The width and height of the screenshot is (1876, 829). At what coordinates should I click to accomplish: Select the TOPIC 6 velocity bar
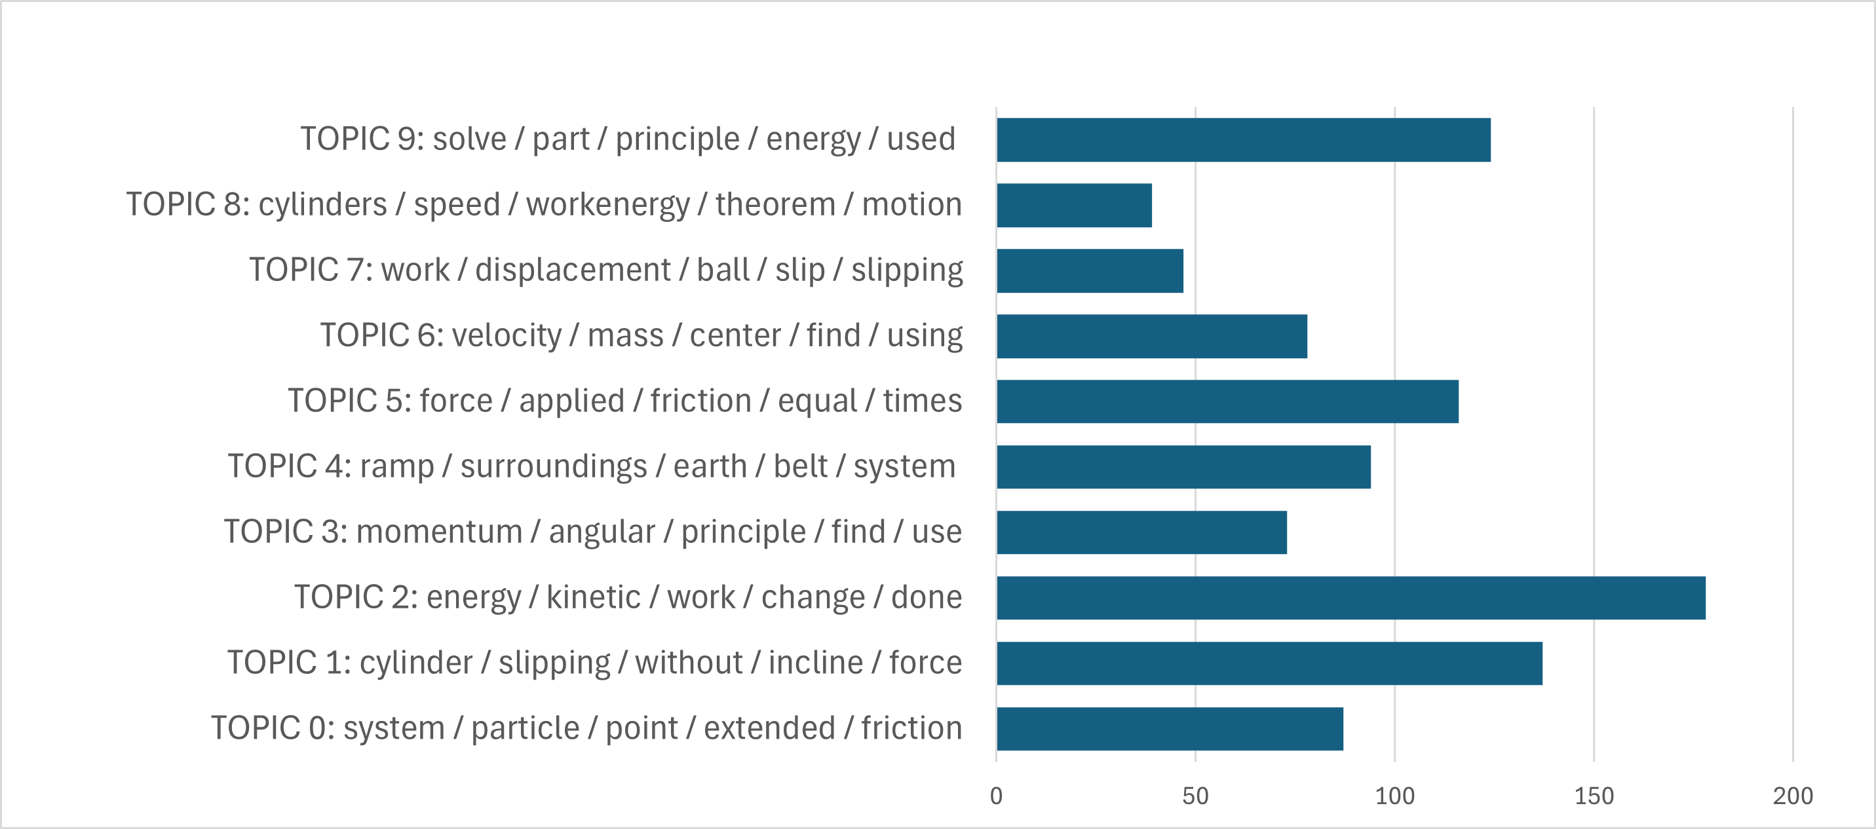1151,337
